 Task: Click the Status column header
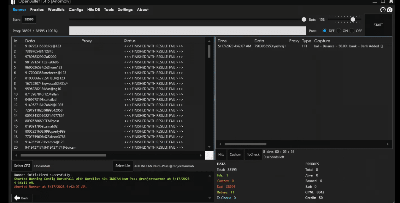(130, 41)
